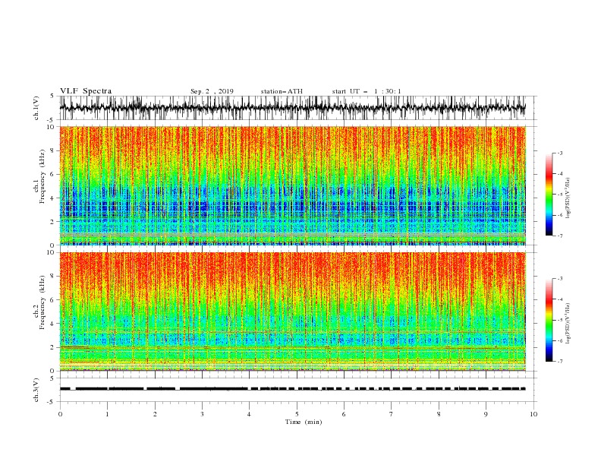Click the 'station=ATH' header label

(x=282, y=91)
